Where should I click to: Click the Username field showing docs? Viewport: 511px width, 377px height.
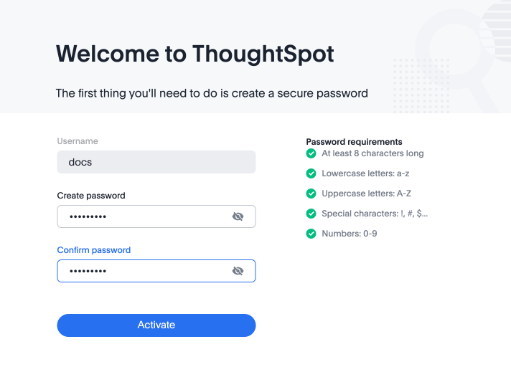point(156,162)
